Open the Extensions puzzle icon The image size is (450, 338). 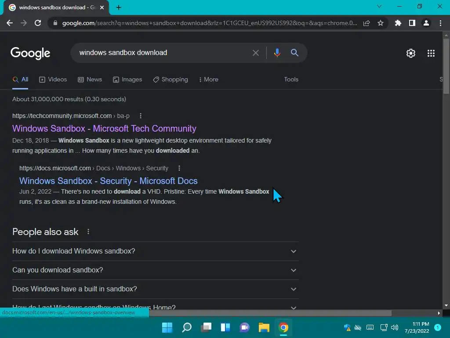pyautogui.click(x=398, y=23)
